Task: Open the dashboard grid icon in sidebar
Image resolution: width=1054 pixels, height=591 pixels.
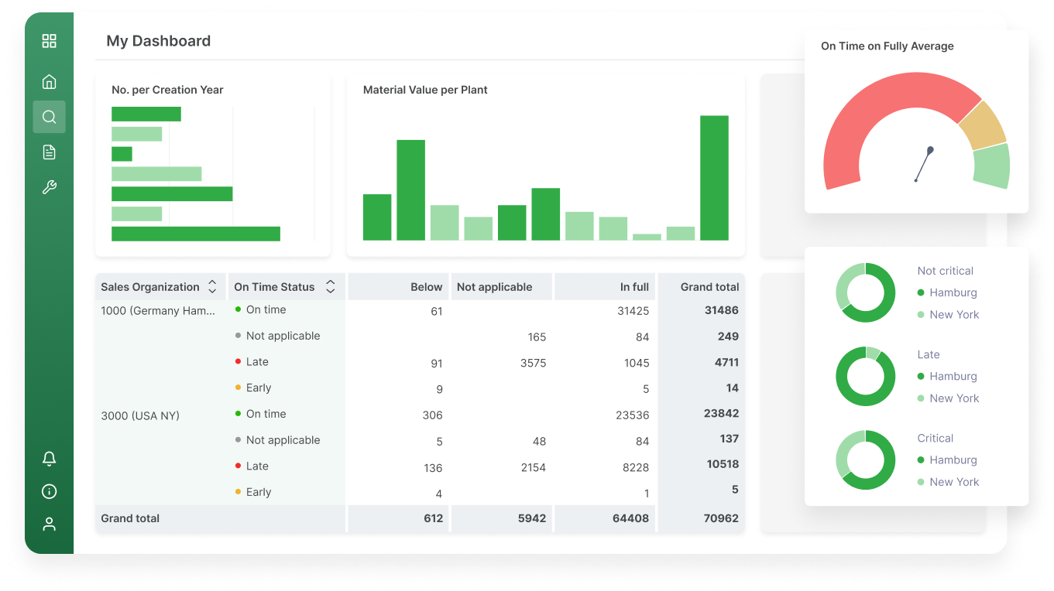Action: coord(49,41)
